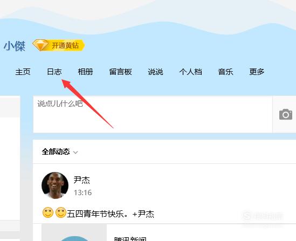This screenshot has width=296, height=241.
Task: Open the 更多 navigation menu
Action: (257, 72)
